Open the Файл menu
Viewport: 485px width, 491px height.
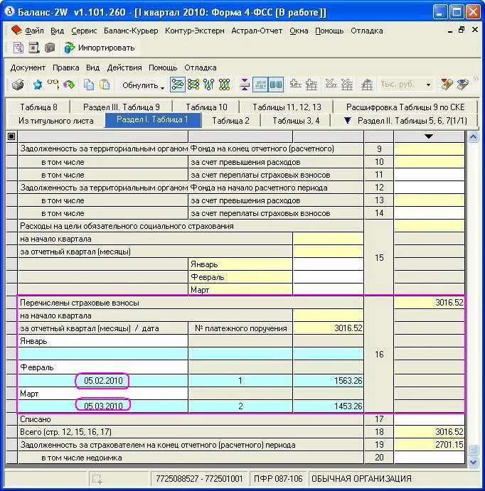tap(34, 31)
